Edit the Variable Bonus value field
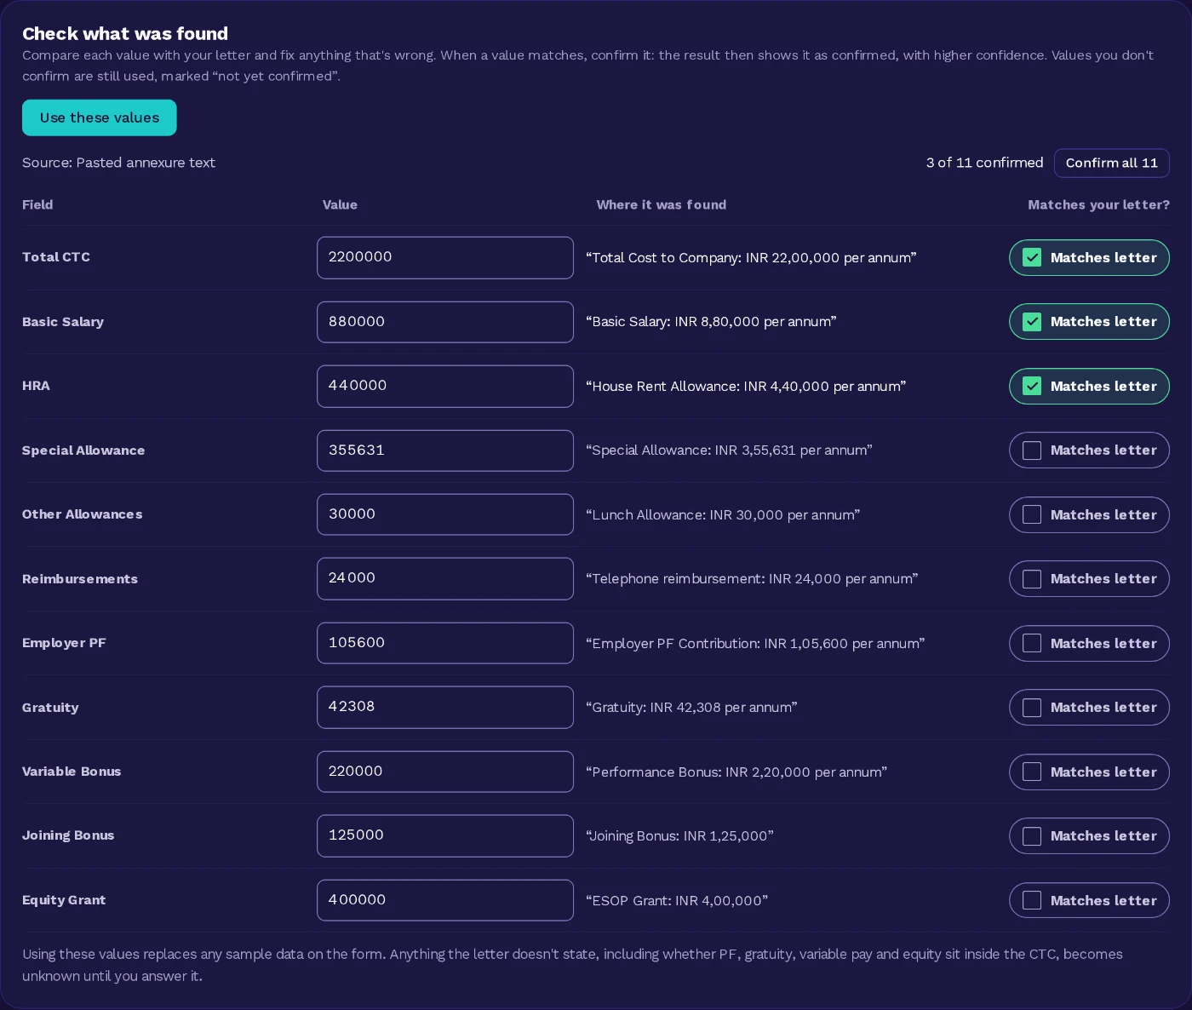This screenshot has width=1192, height=1010. (x=445, y=772)
